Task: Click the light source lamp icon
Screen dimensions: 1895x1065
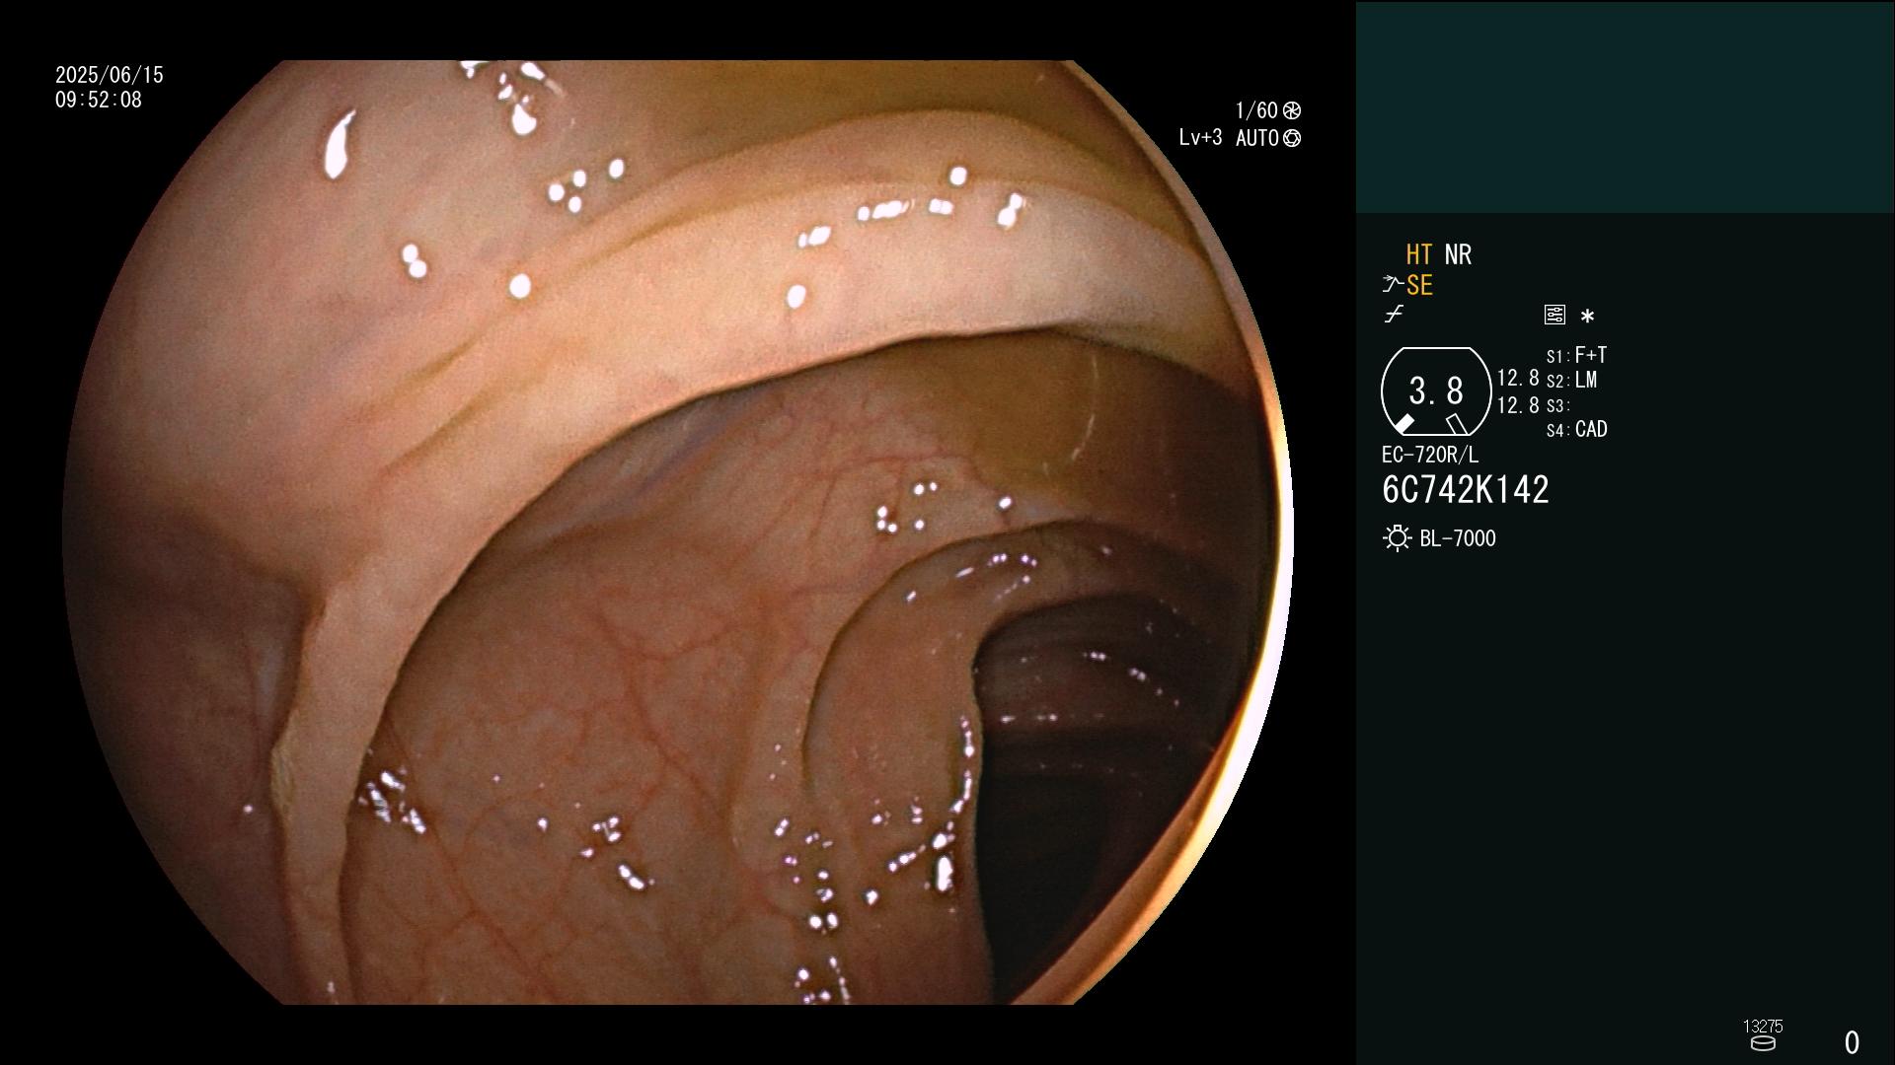Action: pyautogui.click(x=1397, y=538)
